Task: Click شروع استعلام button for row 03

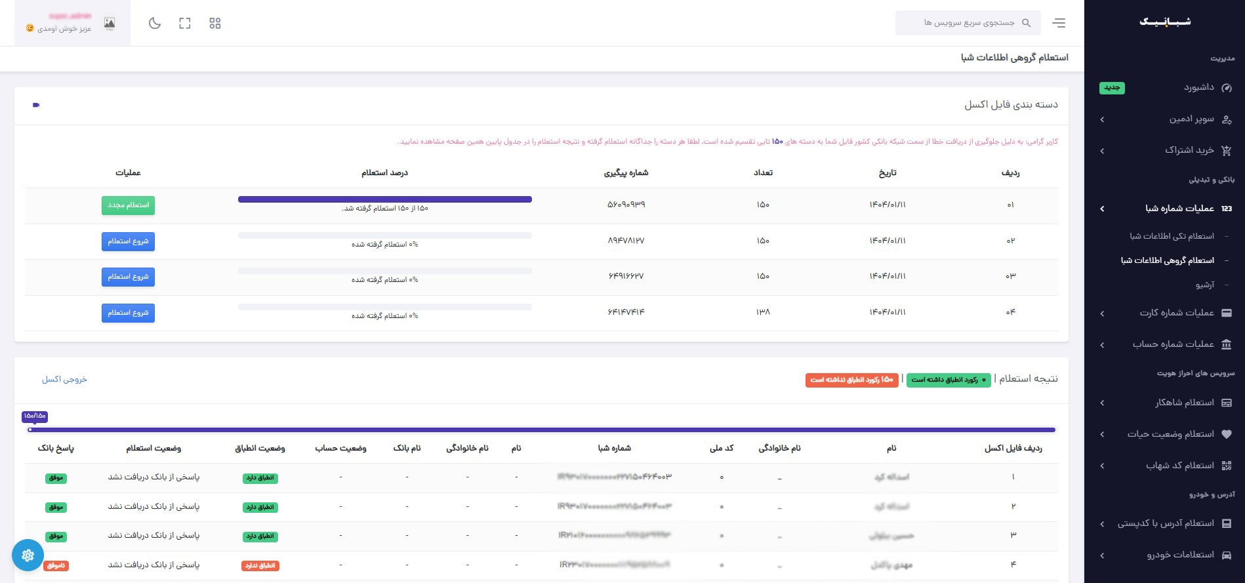Action: (128, 277)
